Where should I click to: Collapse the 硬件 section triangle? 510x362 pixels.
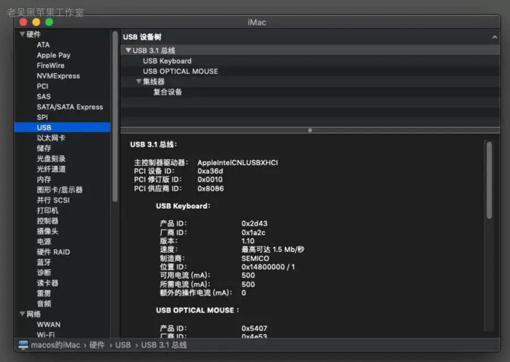(22, 34)
